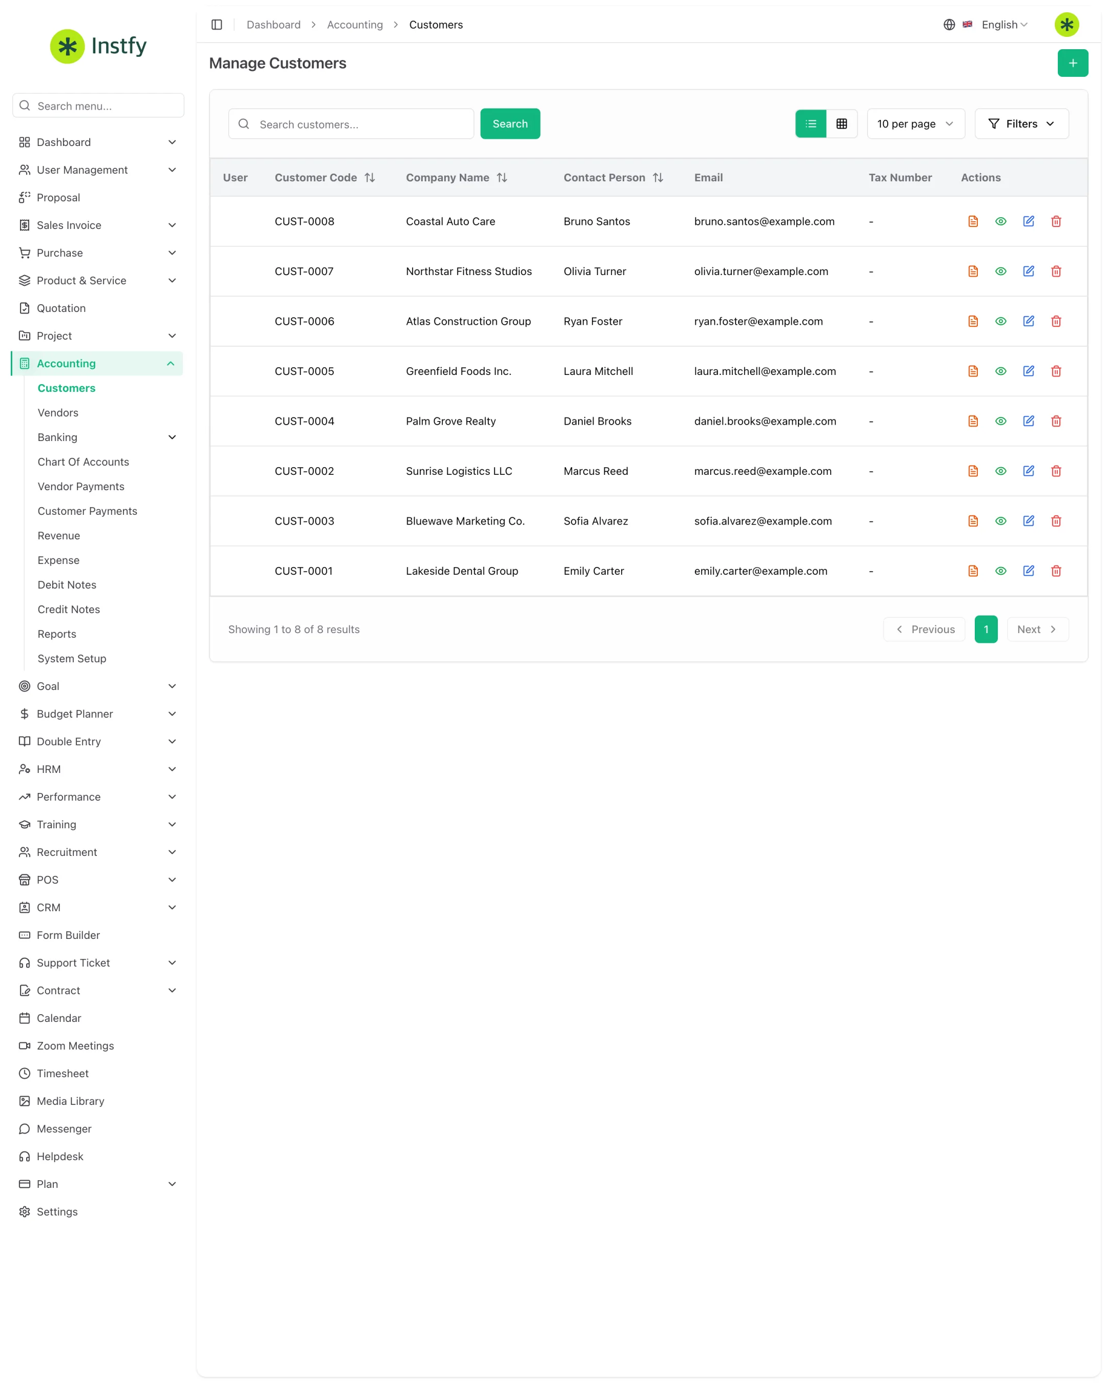Expand the Filters dropdown
This screenshot has height=1383, width=1107.
pos(1021,124)
